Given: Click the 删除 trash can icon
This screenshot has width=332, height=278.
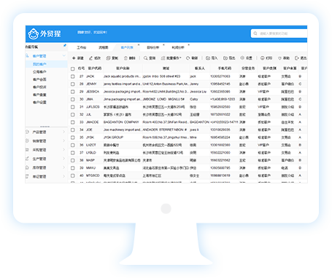Looking at the screenshot, I should [126, 58].
